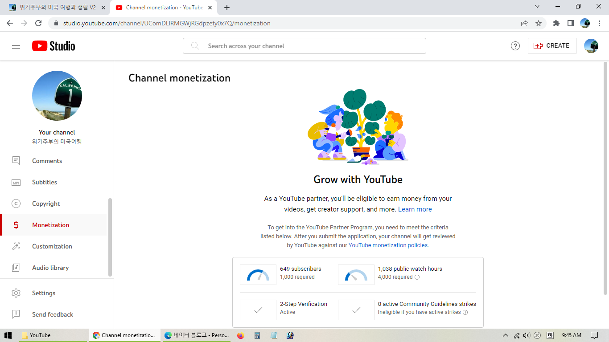Open the Windows Start menu
The height and width of the screenshot is (342, 609).
(x=8, y=335)
